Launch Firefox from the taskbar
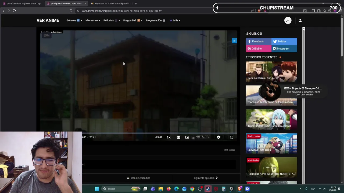 169,189
